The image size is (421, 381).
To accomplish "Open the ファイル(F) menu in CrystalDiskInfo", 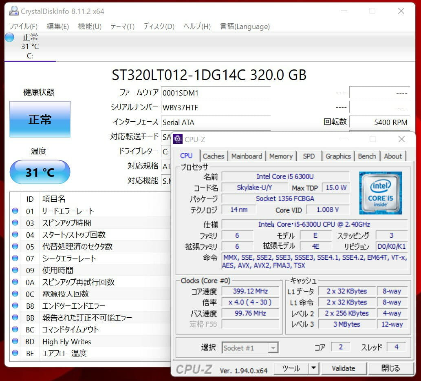I will [x=23, y=27].
